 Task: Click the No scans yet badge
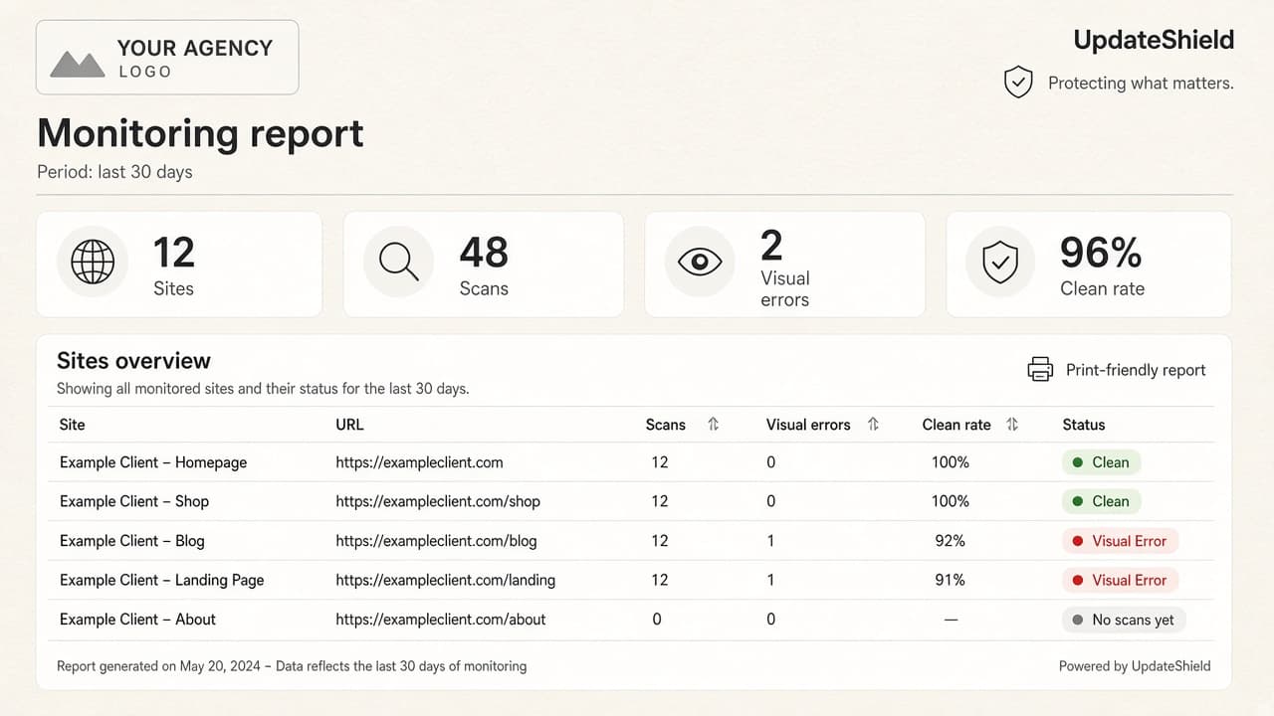[x=1124, y=620]
